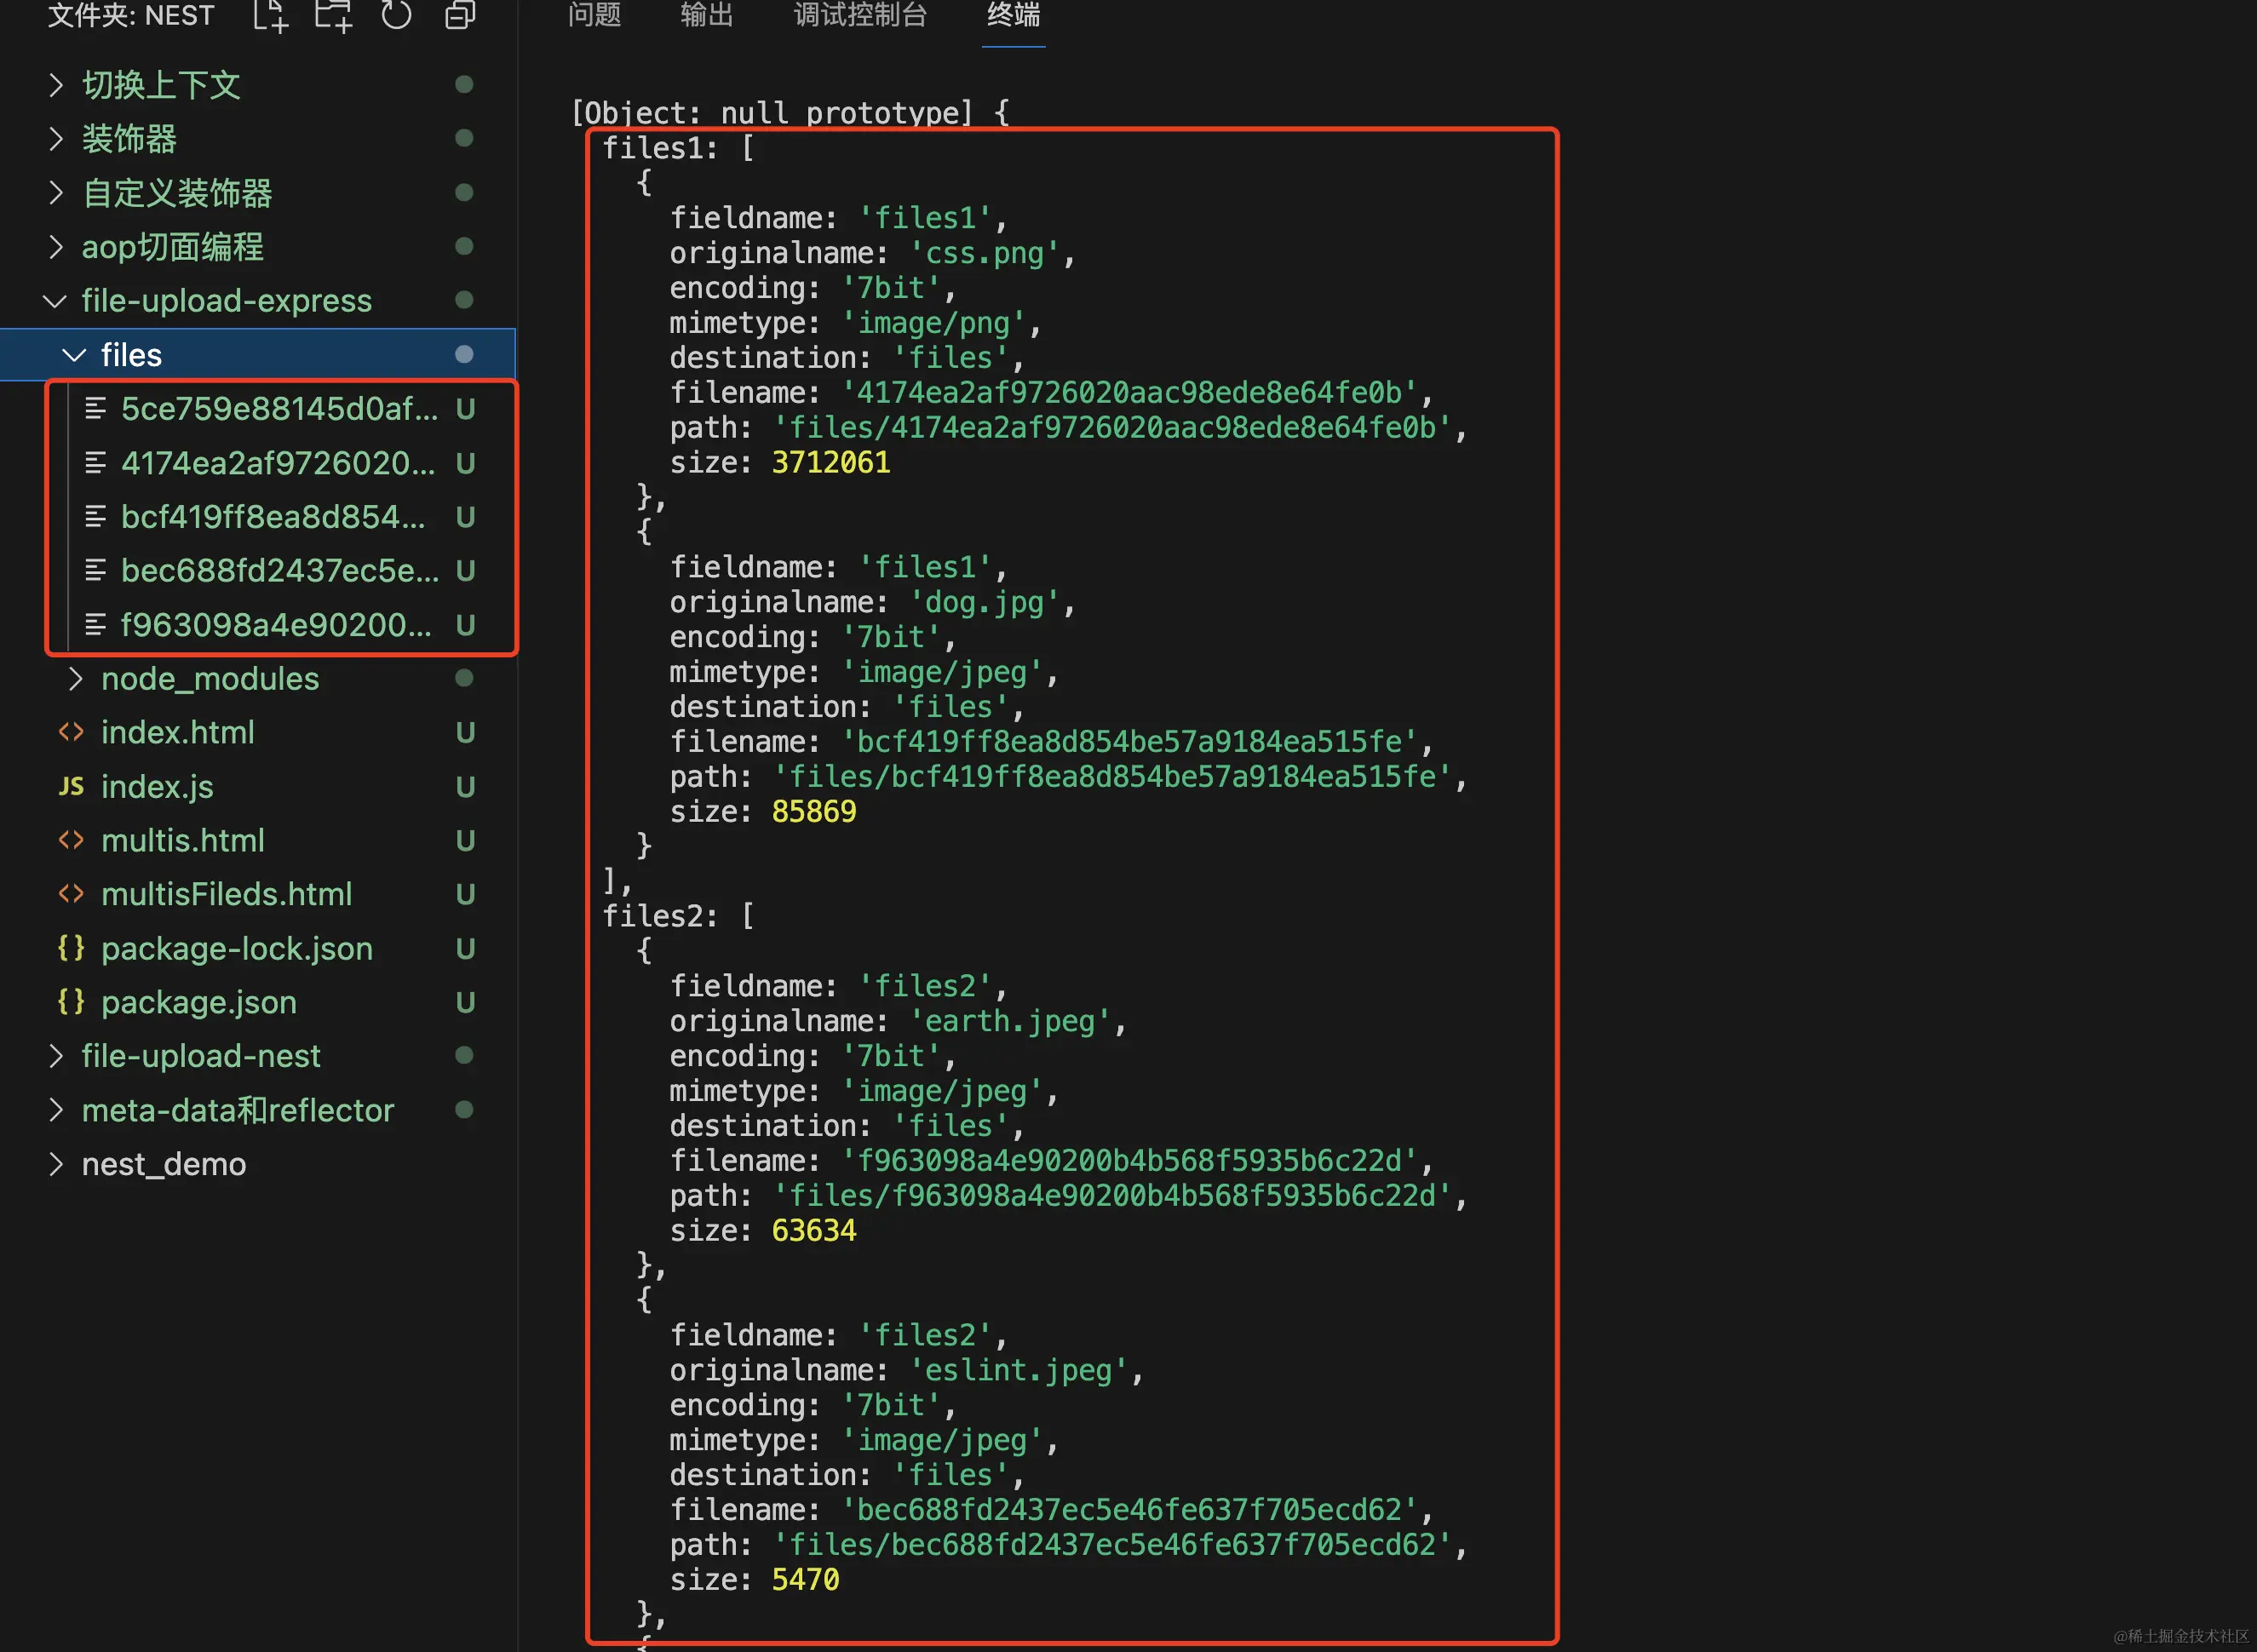
Task: Expand the 自定义装饰器 folder
Action: (x=56, y=193)
